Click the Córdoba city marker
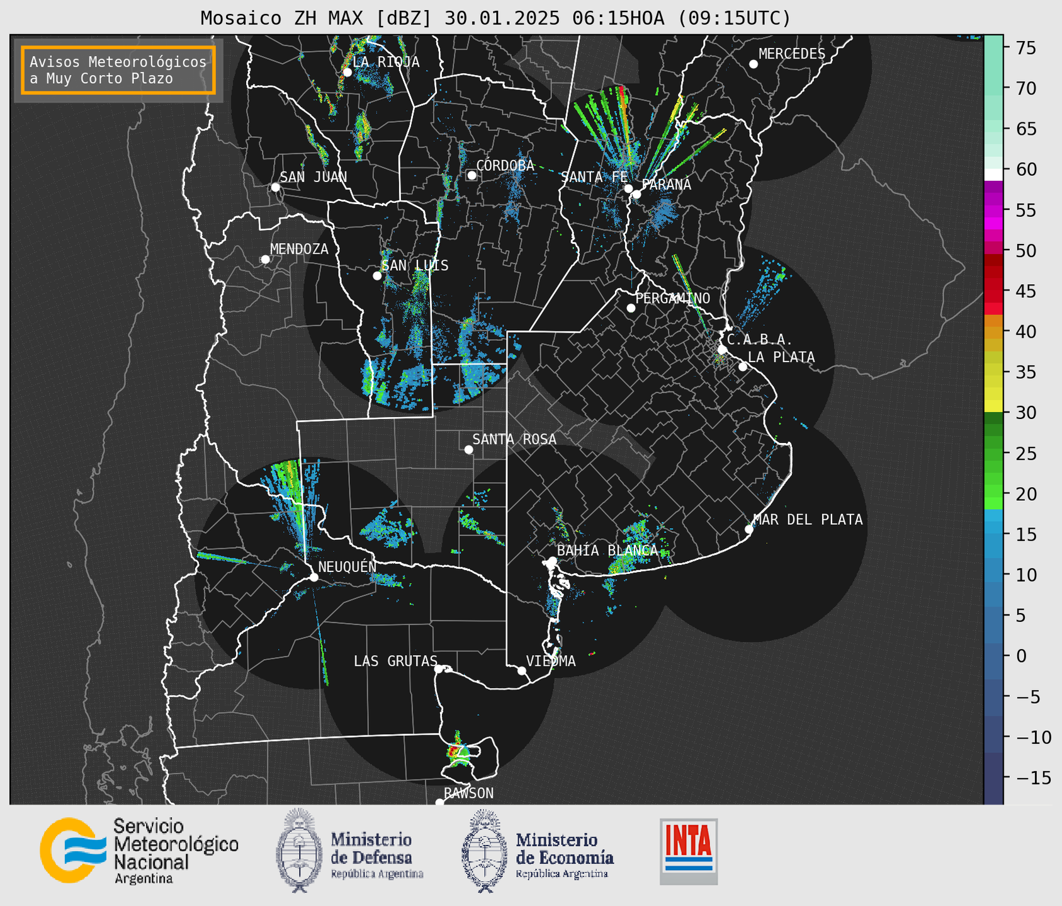This screenshot has width=1062, height=906. click(472, 175)
